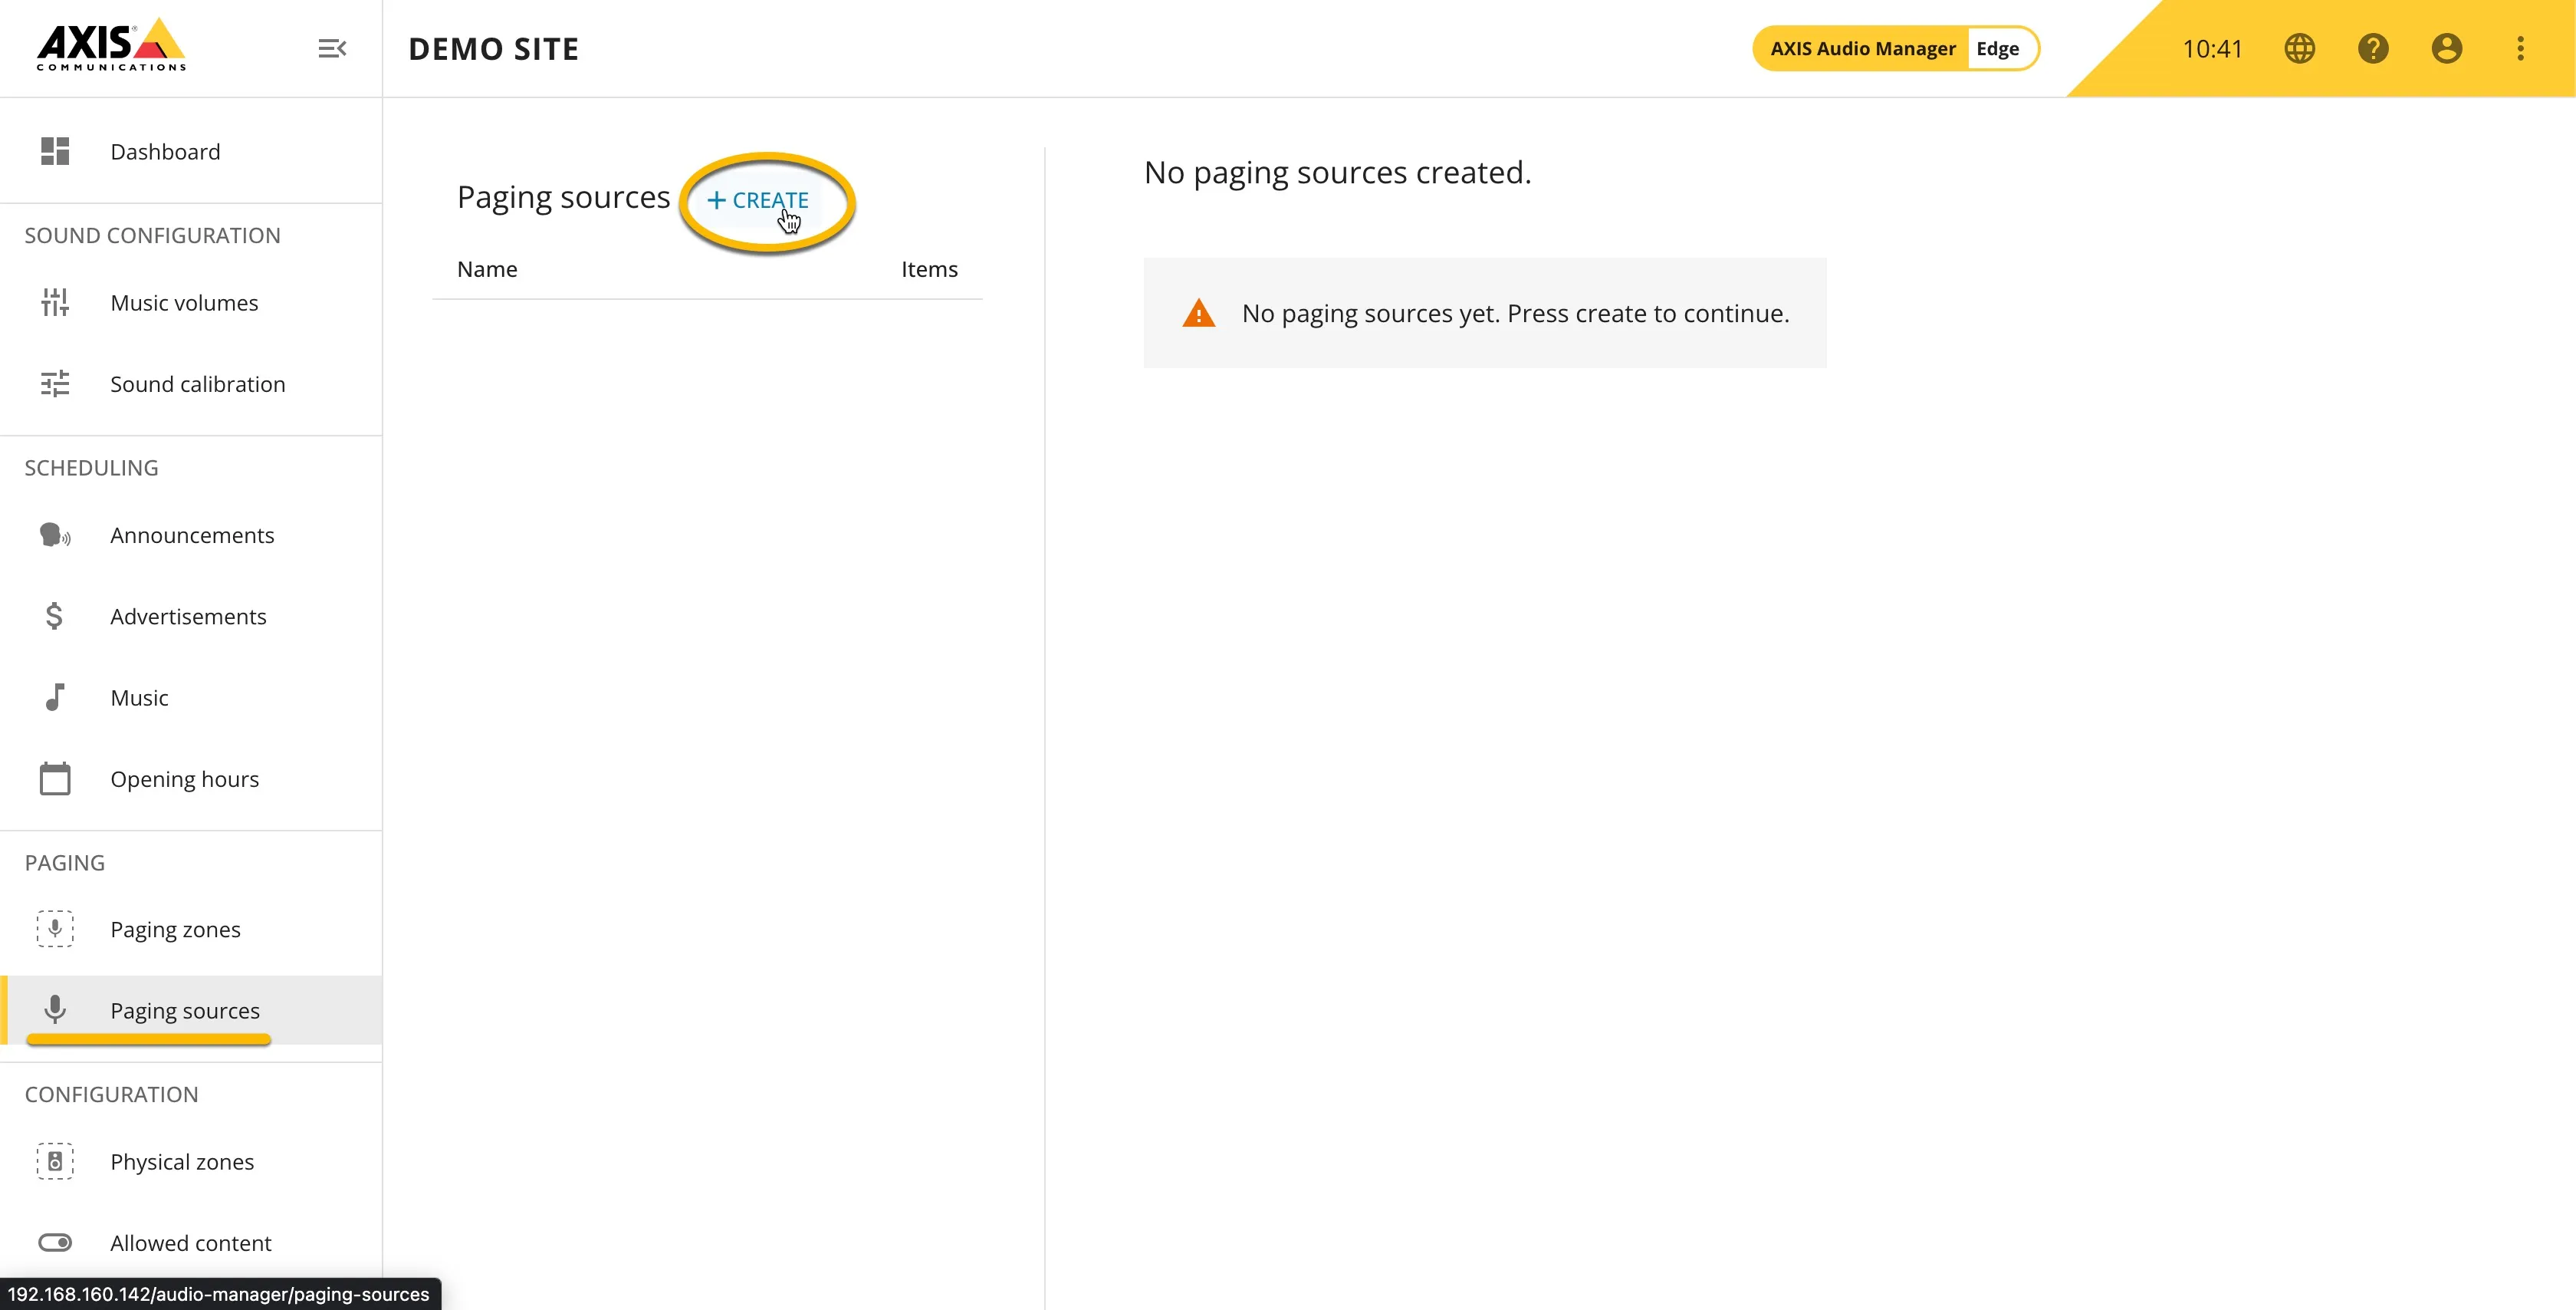Screen dimensions: 2576x1310
Task: Click the AXIS Audio Manager Edge badge
Action: (x=1896, y=48)
